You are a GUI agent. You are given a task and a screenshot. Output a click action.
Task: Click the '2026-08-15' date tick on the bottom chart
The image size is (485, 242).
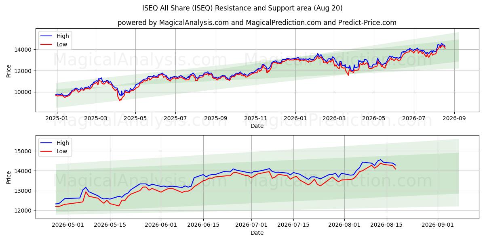pyautogui.click(x=387, y=226)
